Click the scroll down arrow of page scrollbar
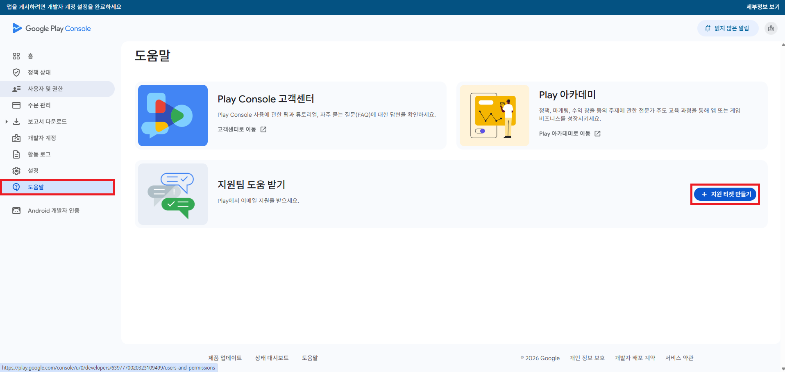This screenshot has height=372, width=785. click(783, 369)
